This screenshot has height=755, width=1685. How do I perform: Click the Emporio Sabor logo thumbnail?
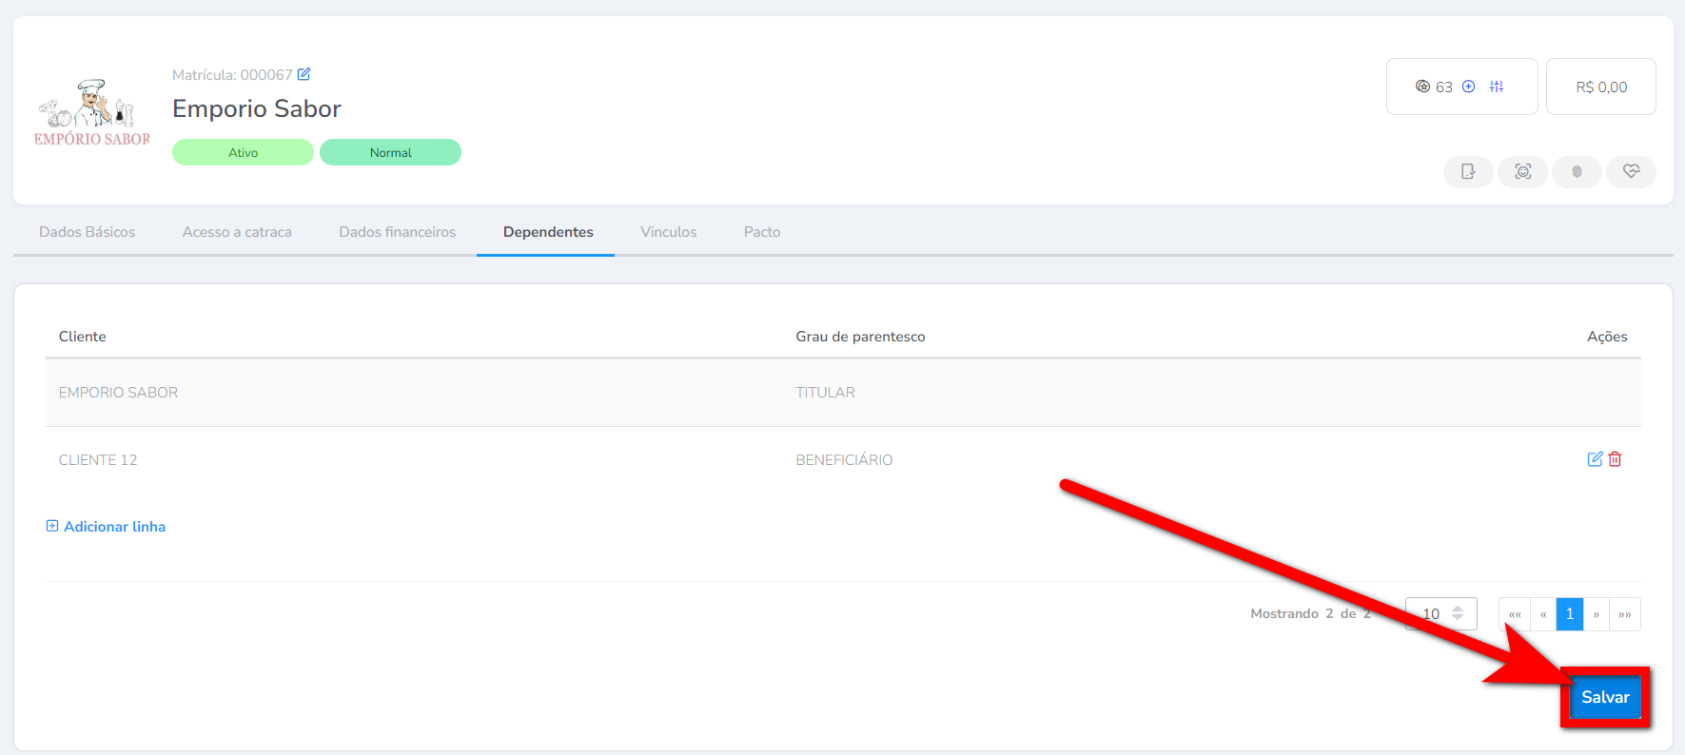(x=91, y=114)
